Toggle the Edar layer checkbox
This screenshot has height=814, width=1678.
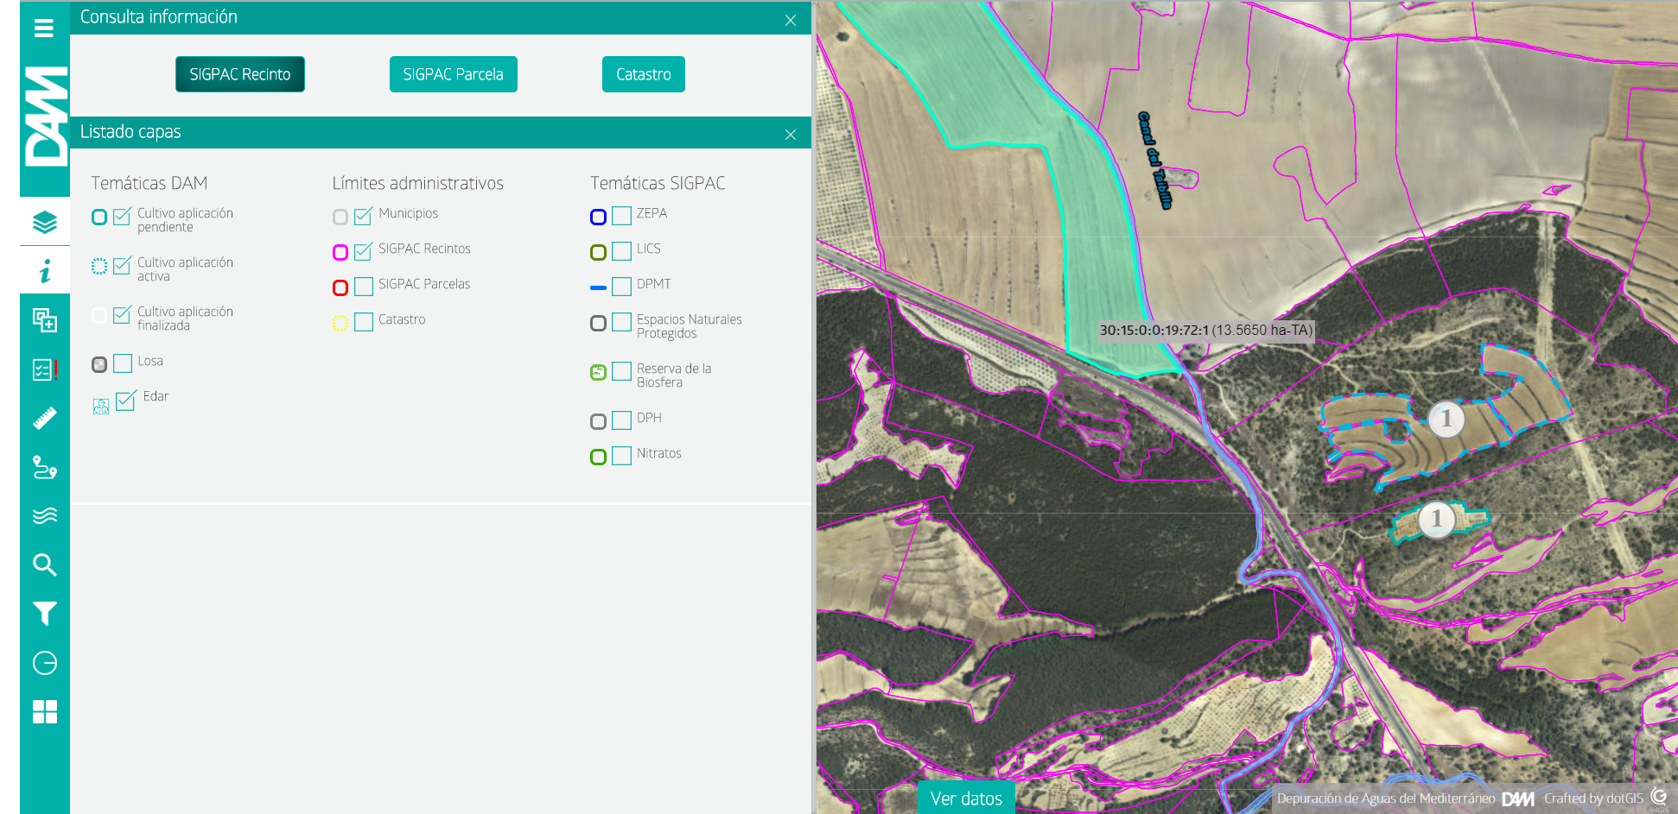pyautogui.click(x=126, y=401)
